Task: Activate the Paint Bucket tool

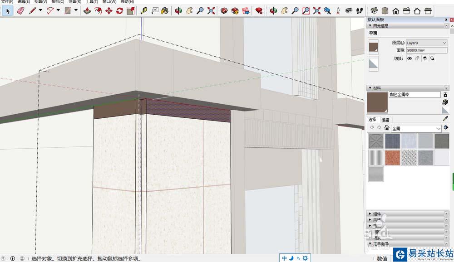Action: click(165, 11)
